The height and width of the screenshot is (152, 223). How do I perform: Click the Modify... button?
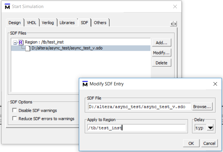(x=162, y=53)
